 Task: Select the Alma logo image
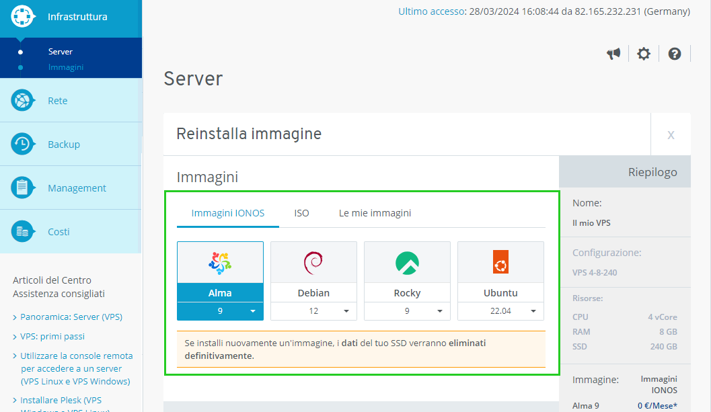point(220,263)
